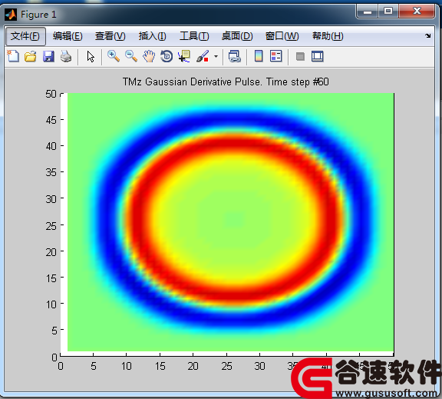The height and width of the screenshot is (399, 442).
Task: Insert a legend using the toolbar icon
Action: (275, 56)
